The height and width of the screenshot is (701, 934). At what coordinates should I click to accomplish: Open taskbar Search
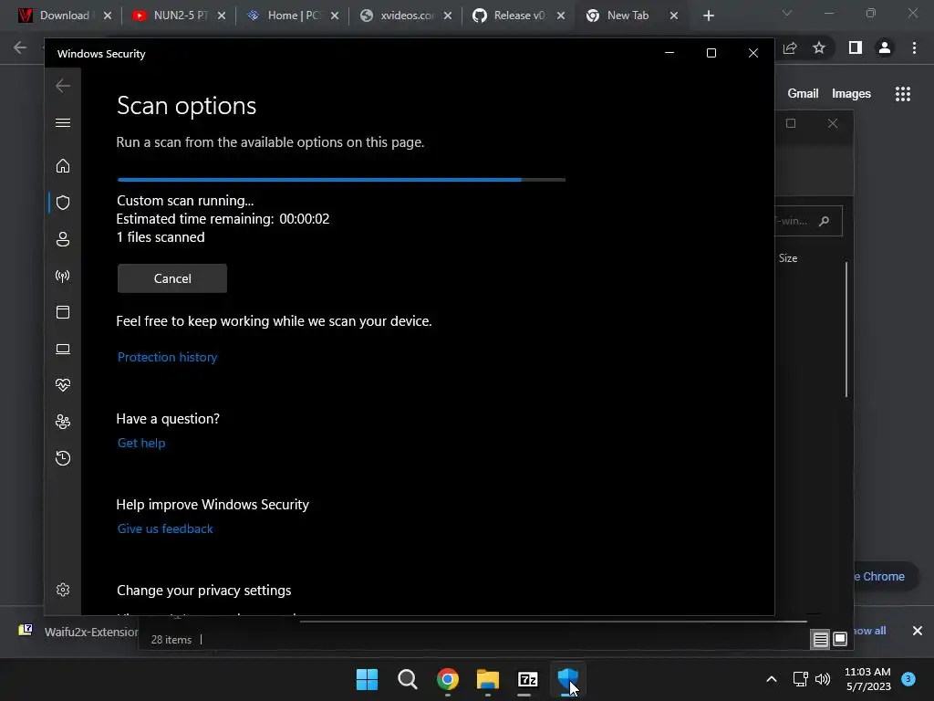point(408,679)
